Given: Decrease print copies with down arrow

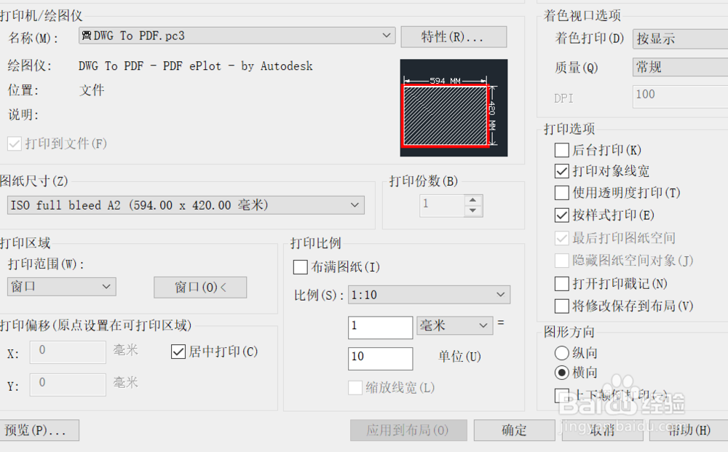Looking at the screenshot, I should 473,211.
